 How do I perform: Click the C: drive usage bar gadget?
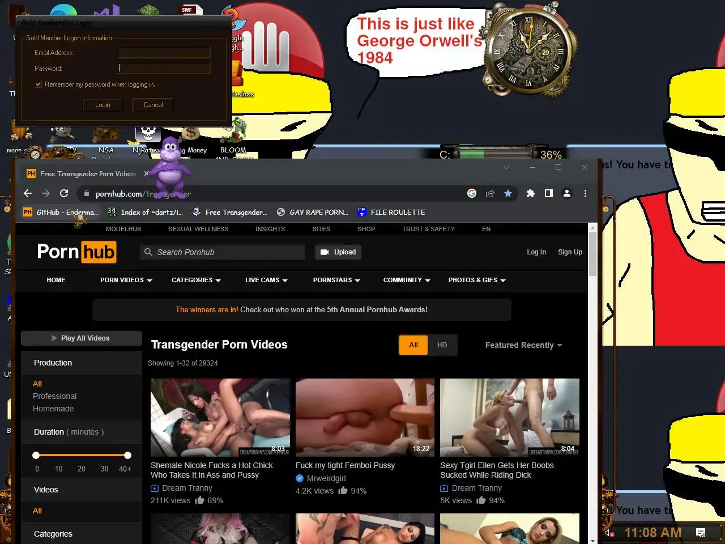click(x=496, y=153)
